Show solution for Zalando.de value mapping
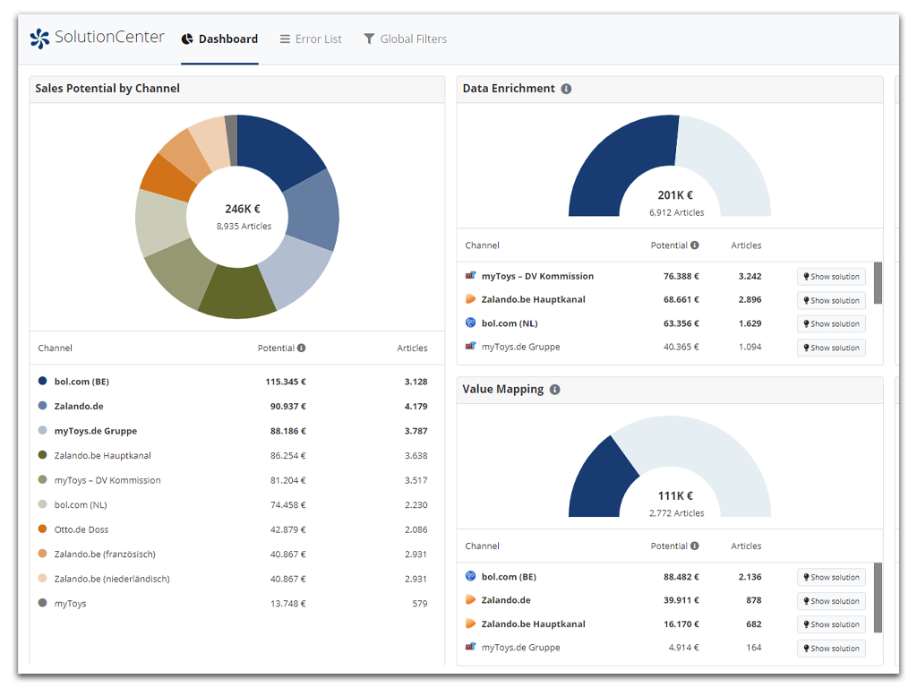 tap(831, 601)
